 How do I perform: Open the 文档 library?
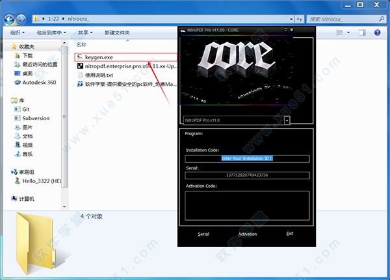coord(23,136)
